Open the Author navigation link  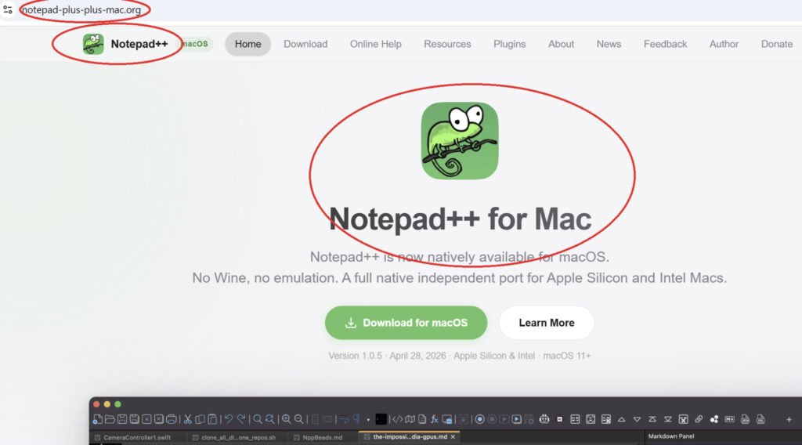click(724, 44)
